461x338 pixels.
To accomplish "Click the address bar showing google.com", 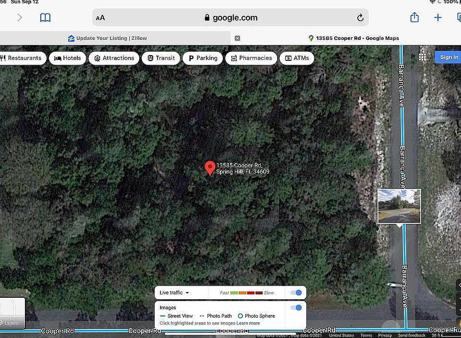I will [230, 18].
